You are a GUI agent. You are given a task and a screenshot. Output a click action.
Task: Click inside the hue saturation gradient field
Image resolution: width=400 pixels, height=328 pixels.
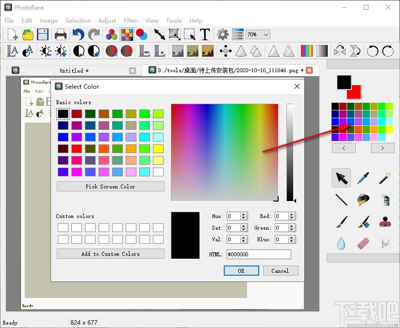(224, 152)
